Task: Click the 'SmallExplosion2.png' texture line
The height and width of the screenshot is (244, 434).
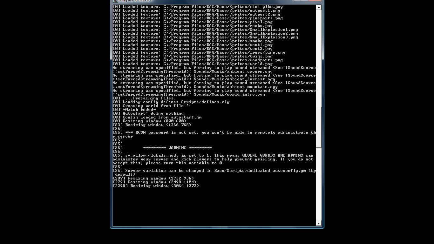Action: coord(205,33)
